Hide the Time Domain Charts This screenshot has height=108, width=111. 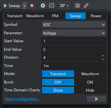coord(90,90)
